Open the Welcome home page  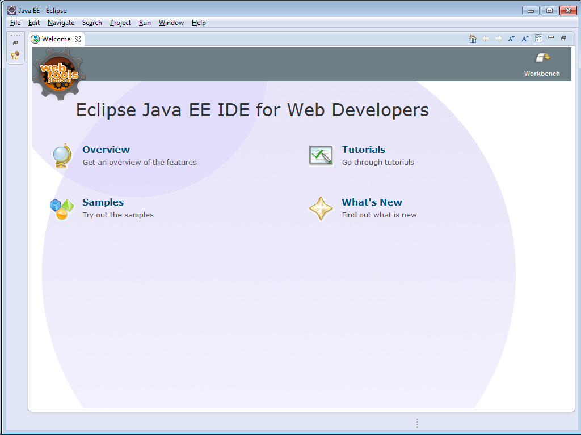coord(473,39)
